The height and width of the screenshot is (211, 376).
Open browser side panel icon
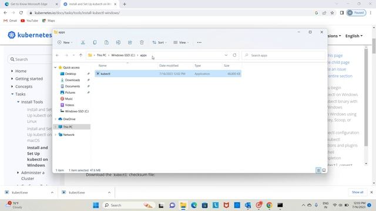(342, 13)
